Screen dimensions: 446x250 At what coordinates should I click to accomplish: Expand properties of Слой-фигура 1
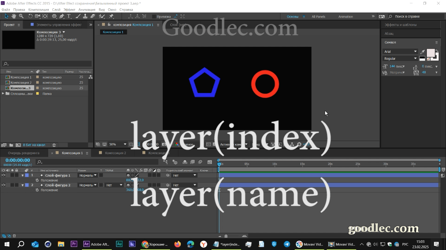(23, 175)
